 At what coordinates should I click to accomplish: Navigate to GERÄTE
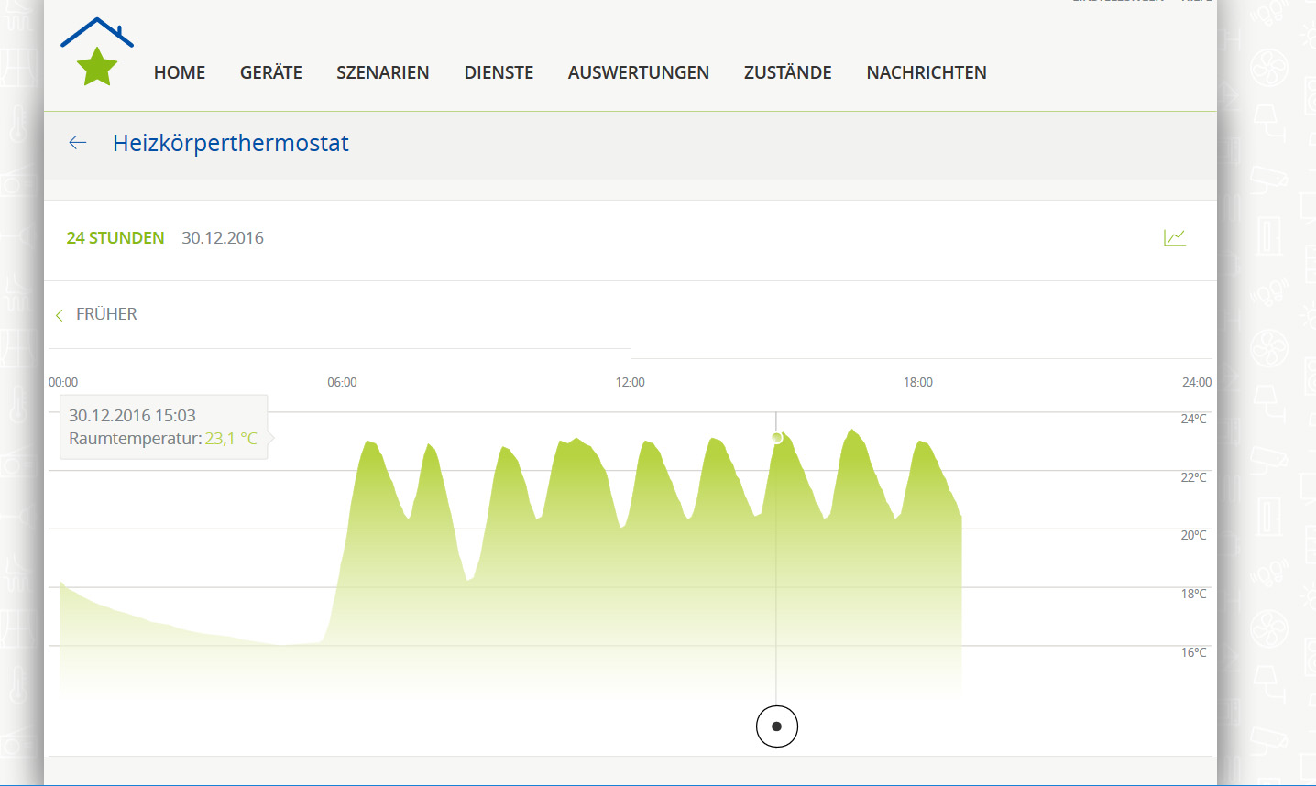click(270, 73)
